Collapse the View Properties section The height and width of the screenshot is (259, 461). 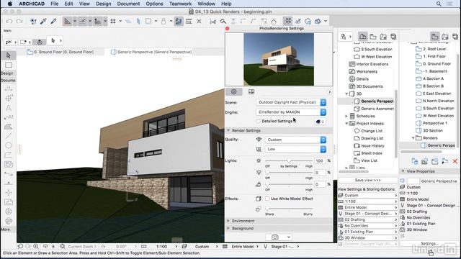pos(403,171)
